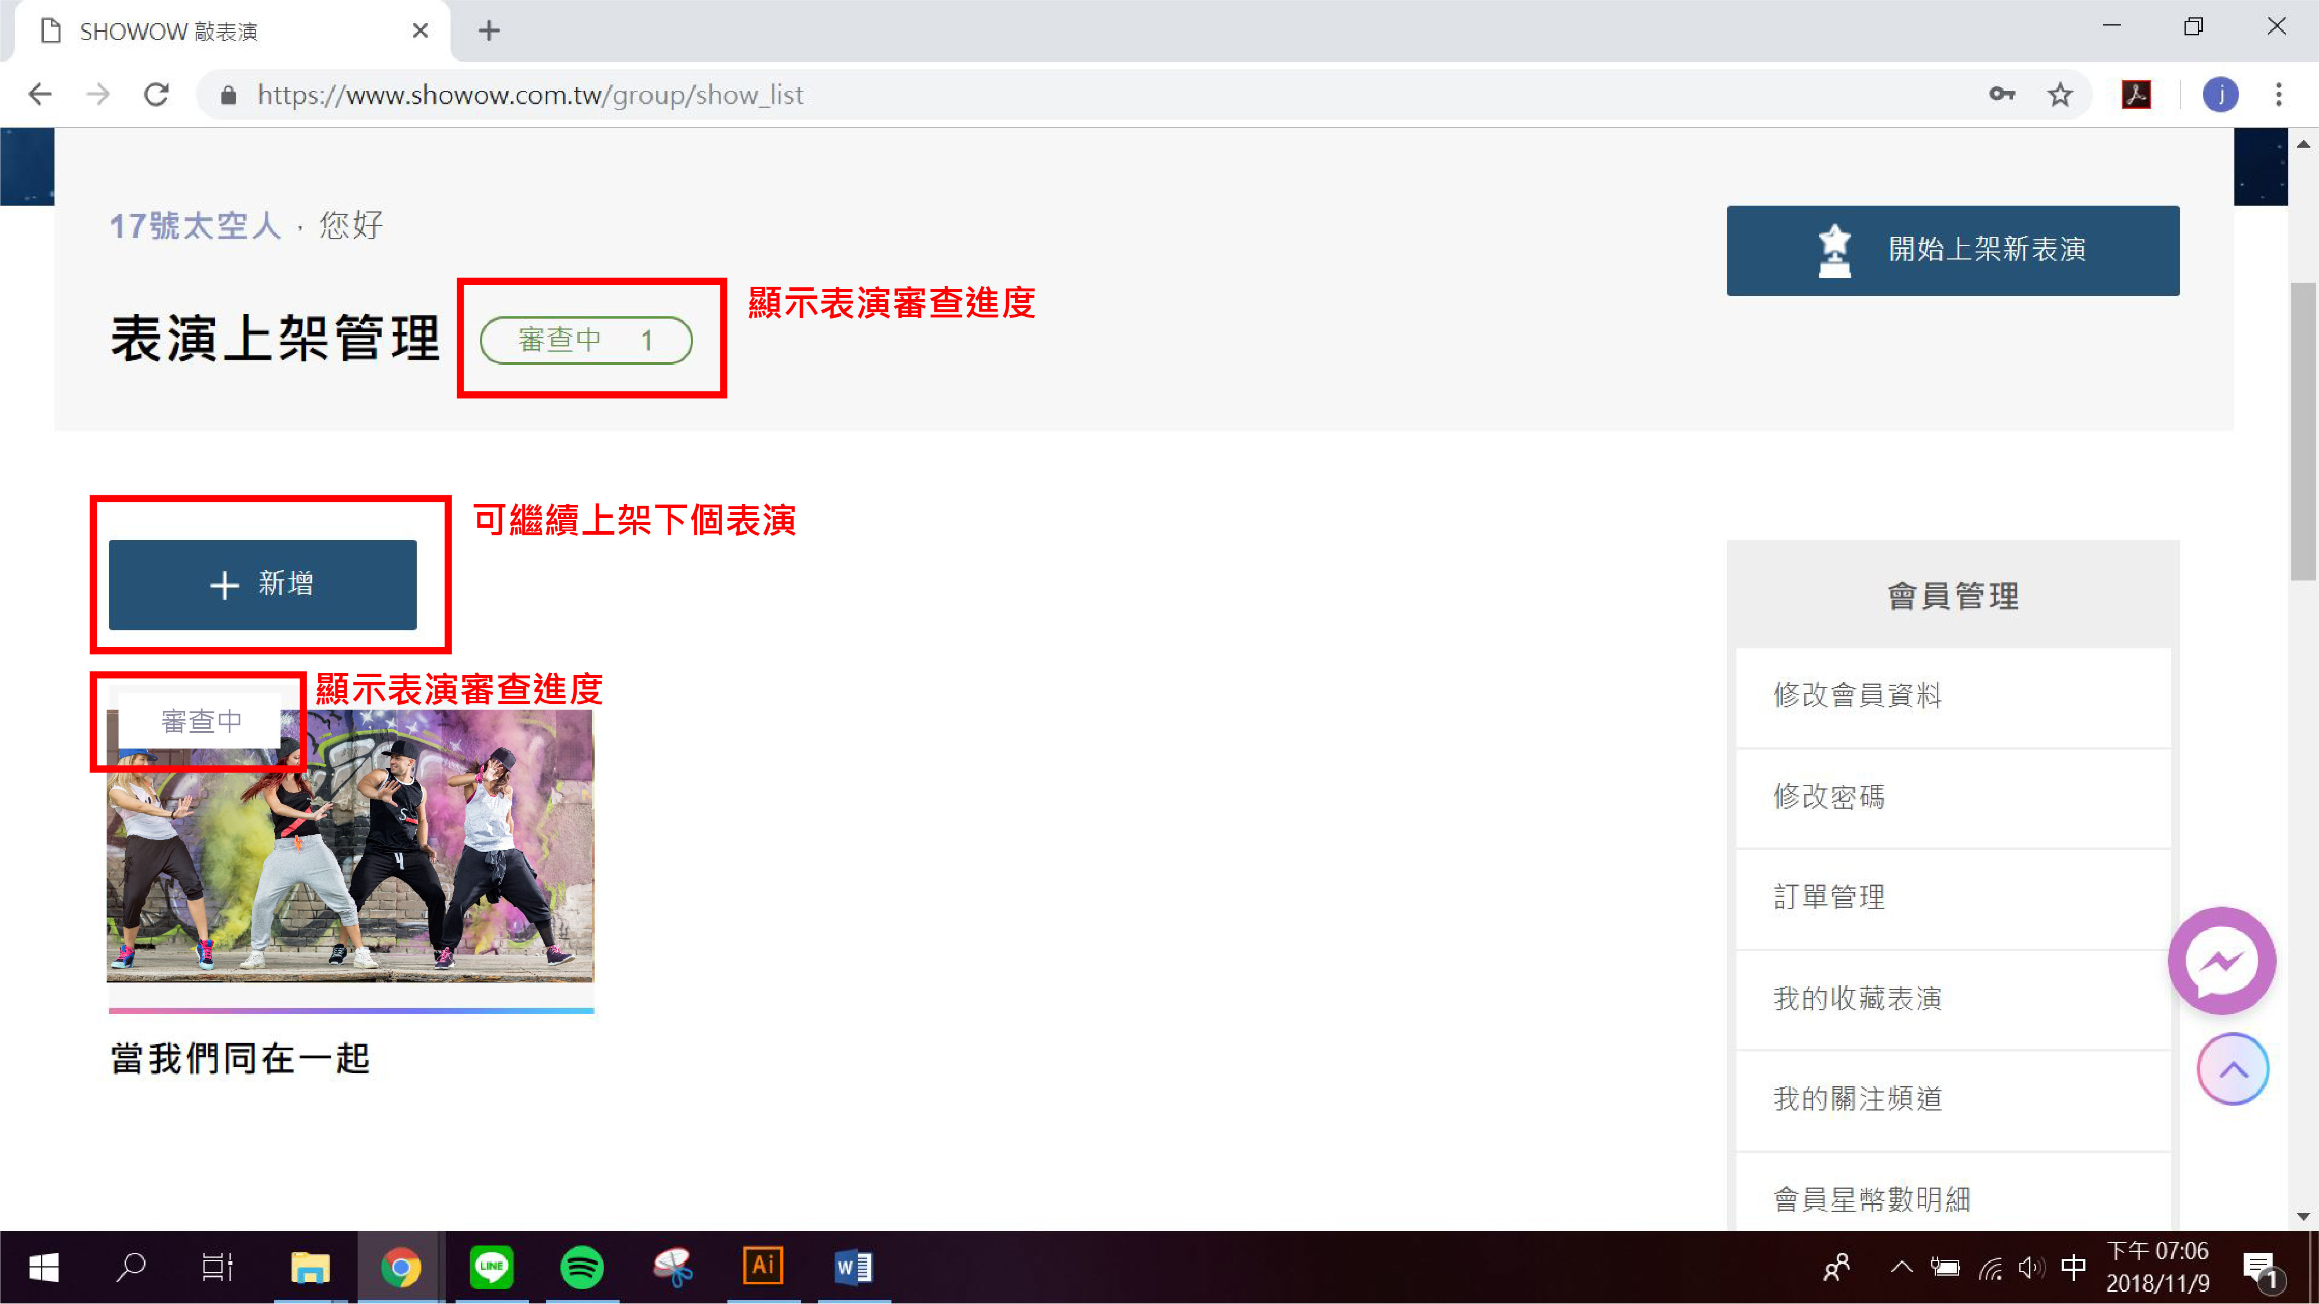Open the Chrome profile avatar menu
This screenshot has width=2319, height=1304.
click(x=2220, y=94)
